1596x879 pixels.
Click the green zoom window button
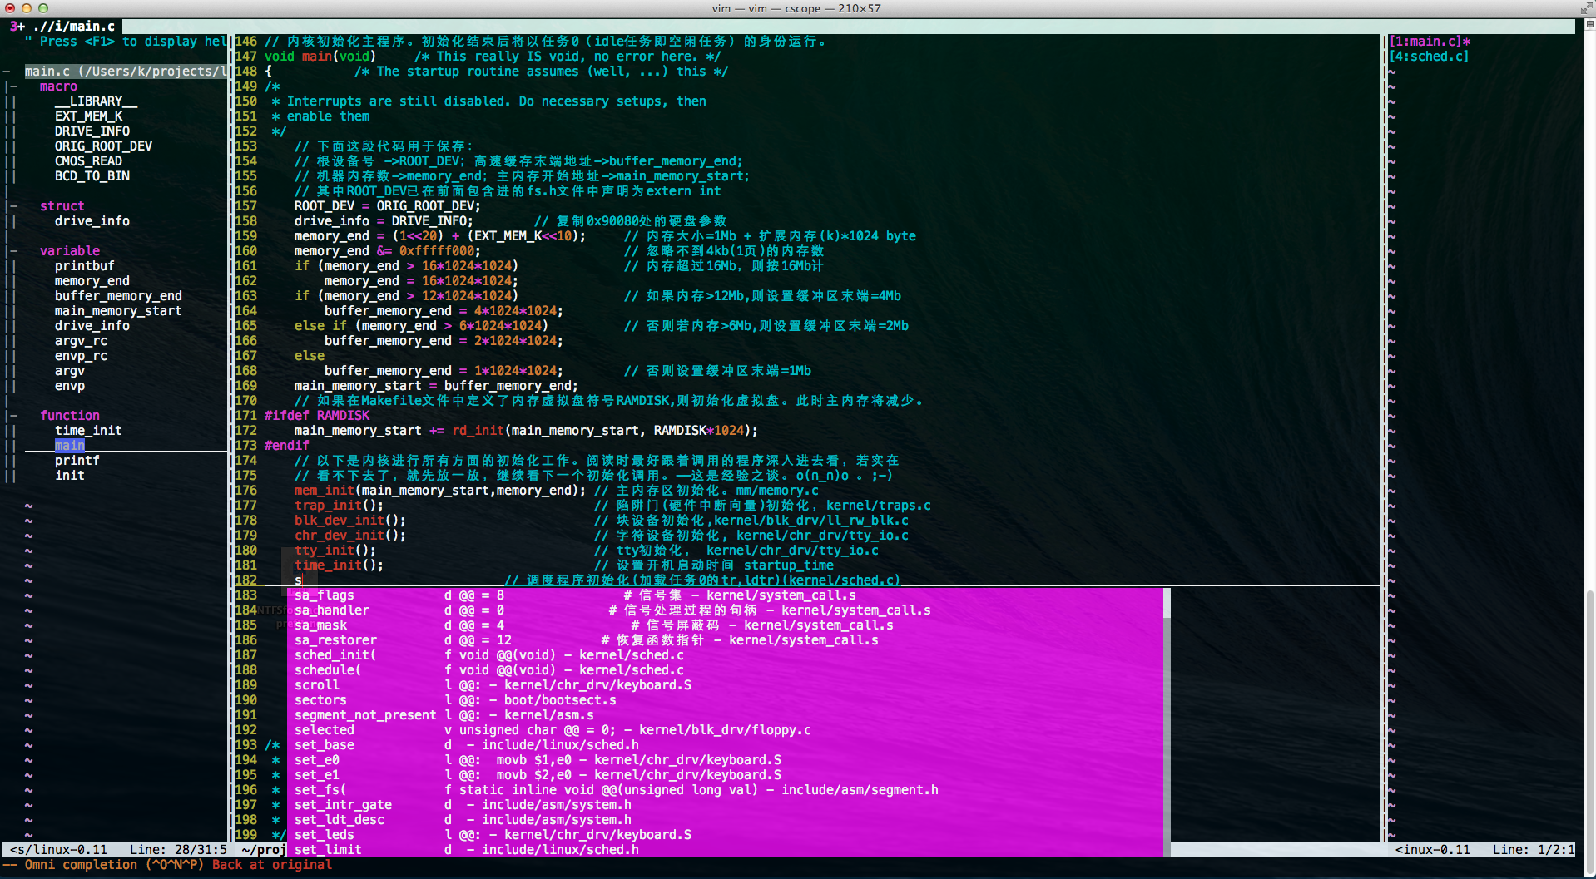(43, 8)
